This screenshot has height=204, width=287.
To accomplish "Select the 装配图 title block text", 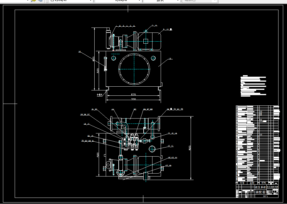I will [261, 192].
